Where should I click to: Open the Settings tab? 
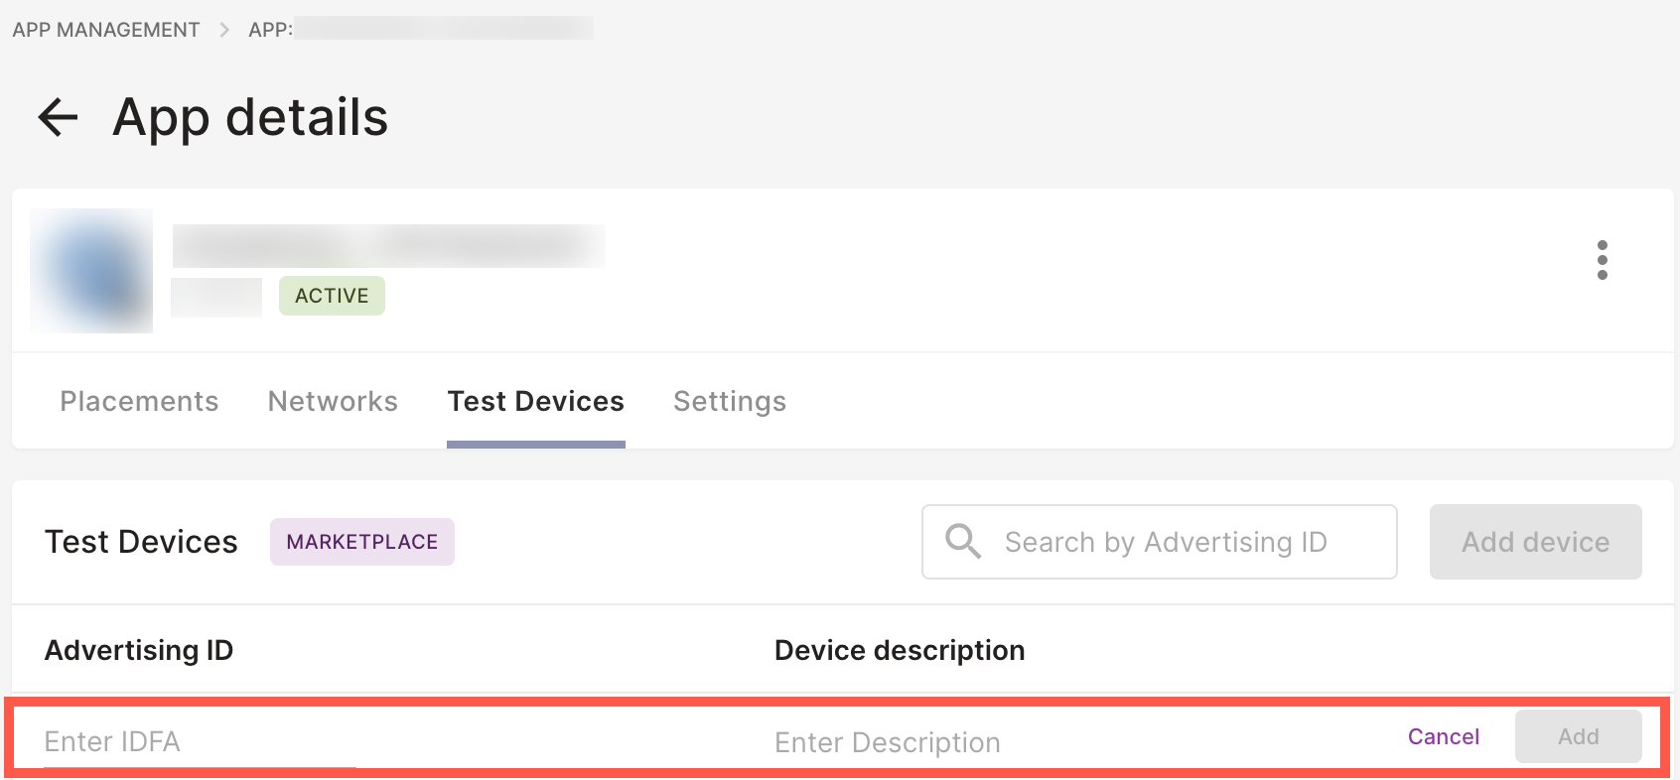click(729, 401)
